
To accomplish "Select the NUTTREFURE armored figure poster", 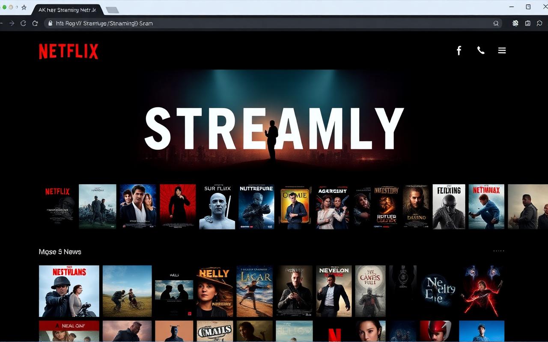I will coord(256,207).
